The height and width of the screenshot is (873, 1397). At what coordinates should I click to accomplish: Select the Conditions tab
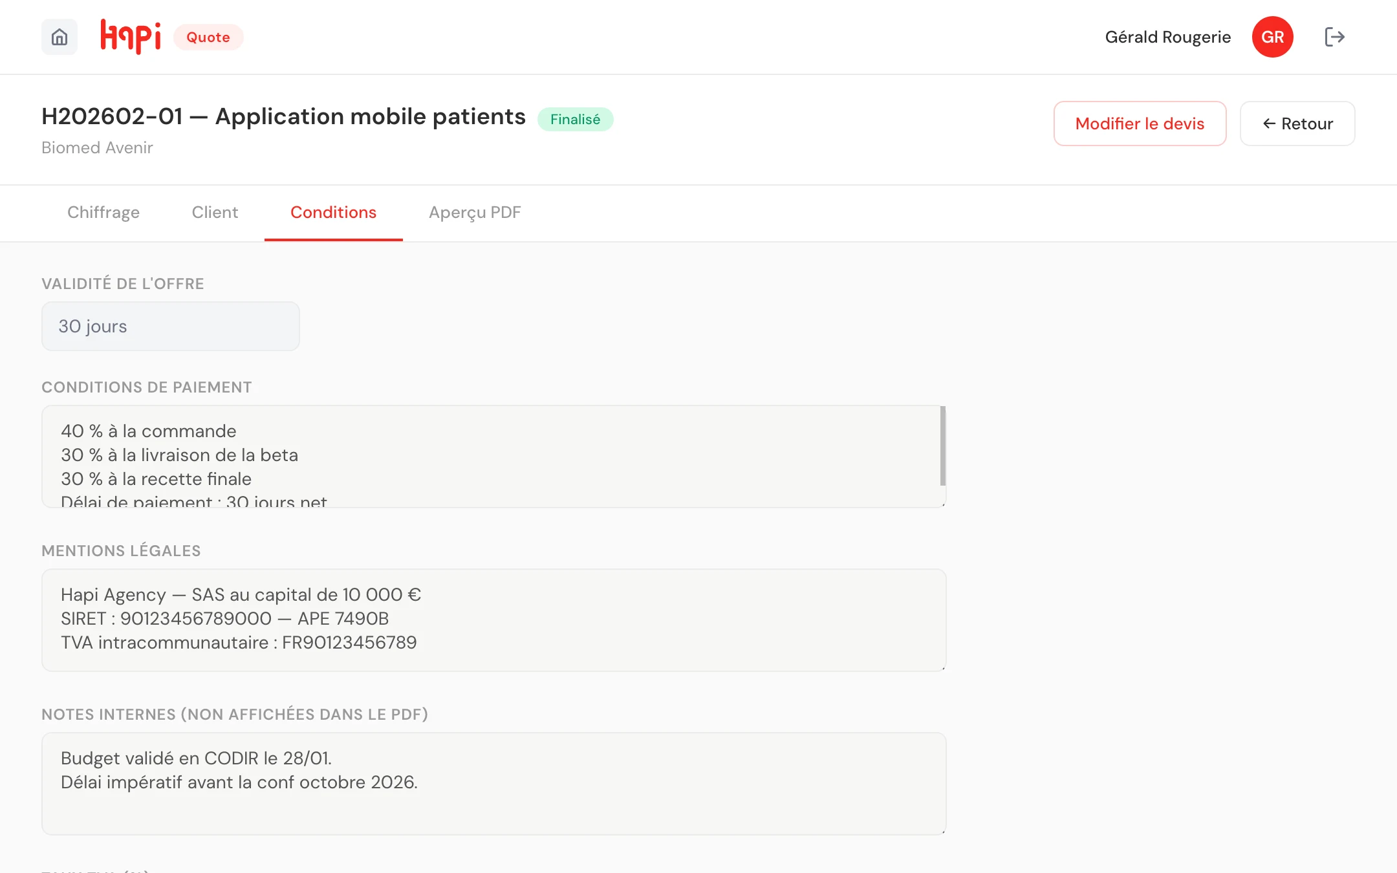(x=333, y=213)
